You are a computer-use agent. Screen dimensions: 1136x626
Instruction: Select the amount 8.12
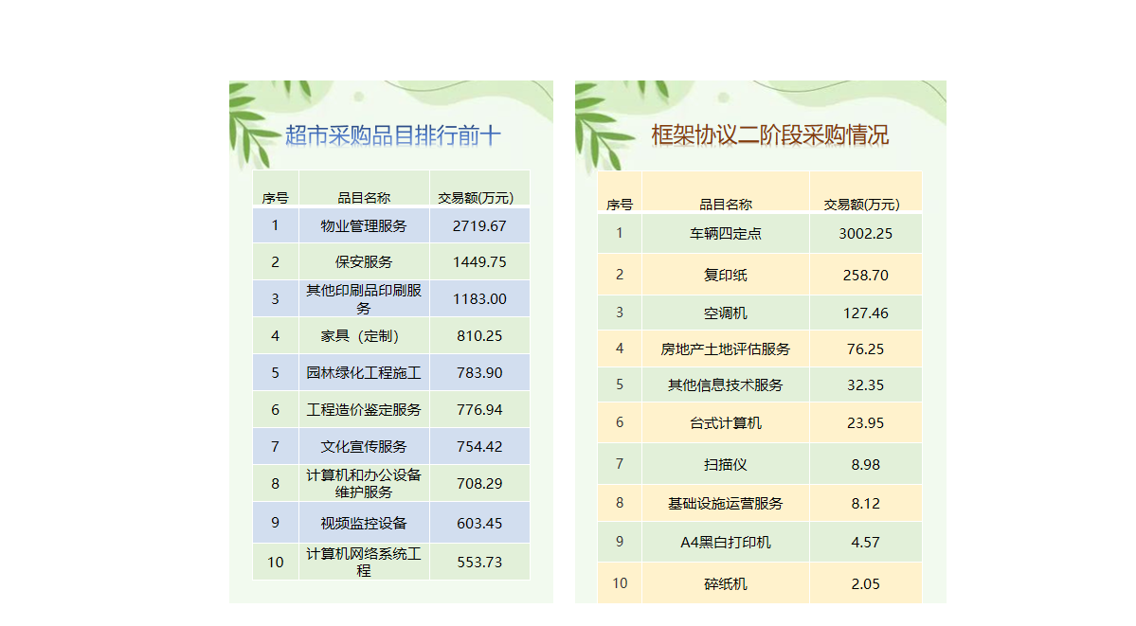pyautogui.click(x=866, y=504)
